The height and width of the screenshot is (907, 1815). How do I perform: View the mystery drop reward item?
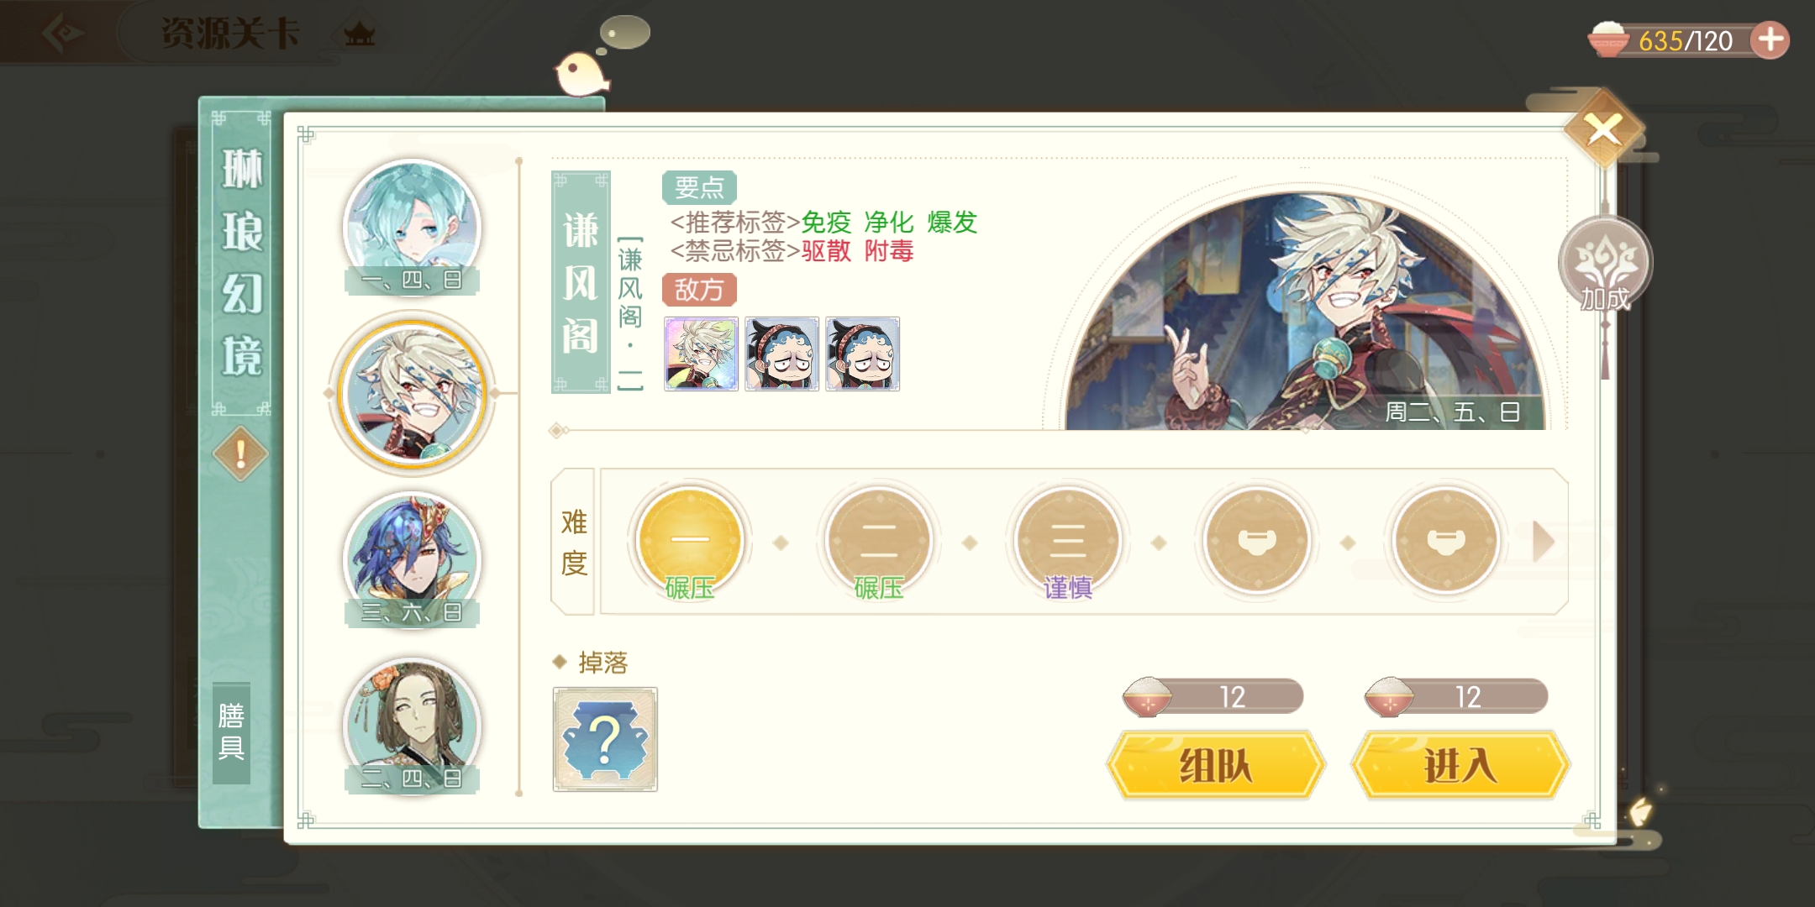tap(605, 740)
